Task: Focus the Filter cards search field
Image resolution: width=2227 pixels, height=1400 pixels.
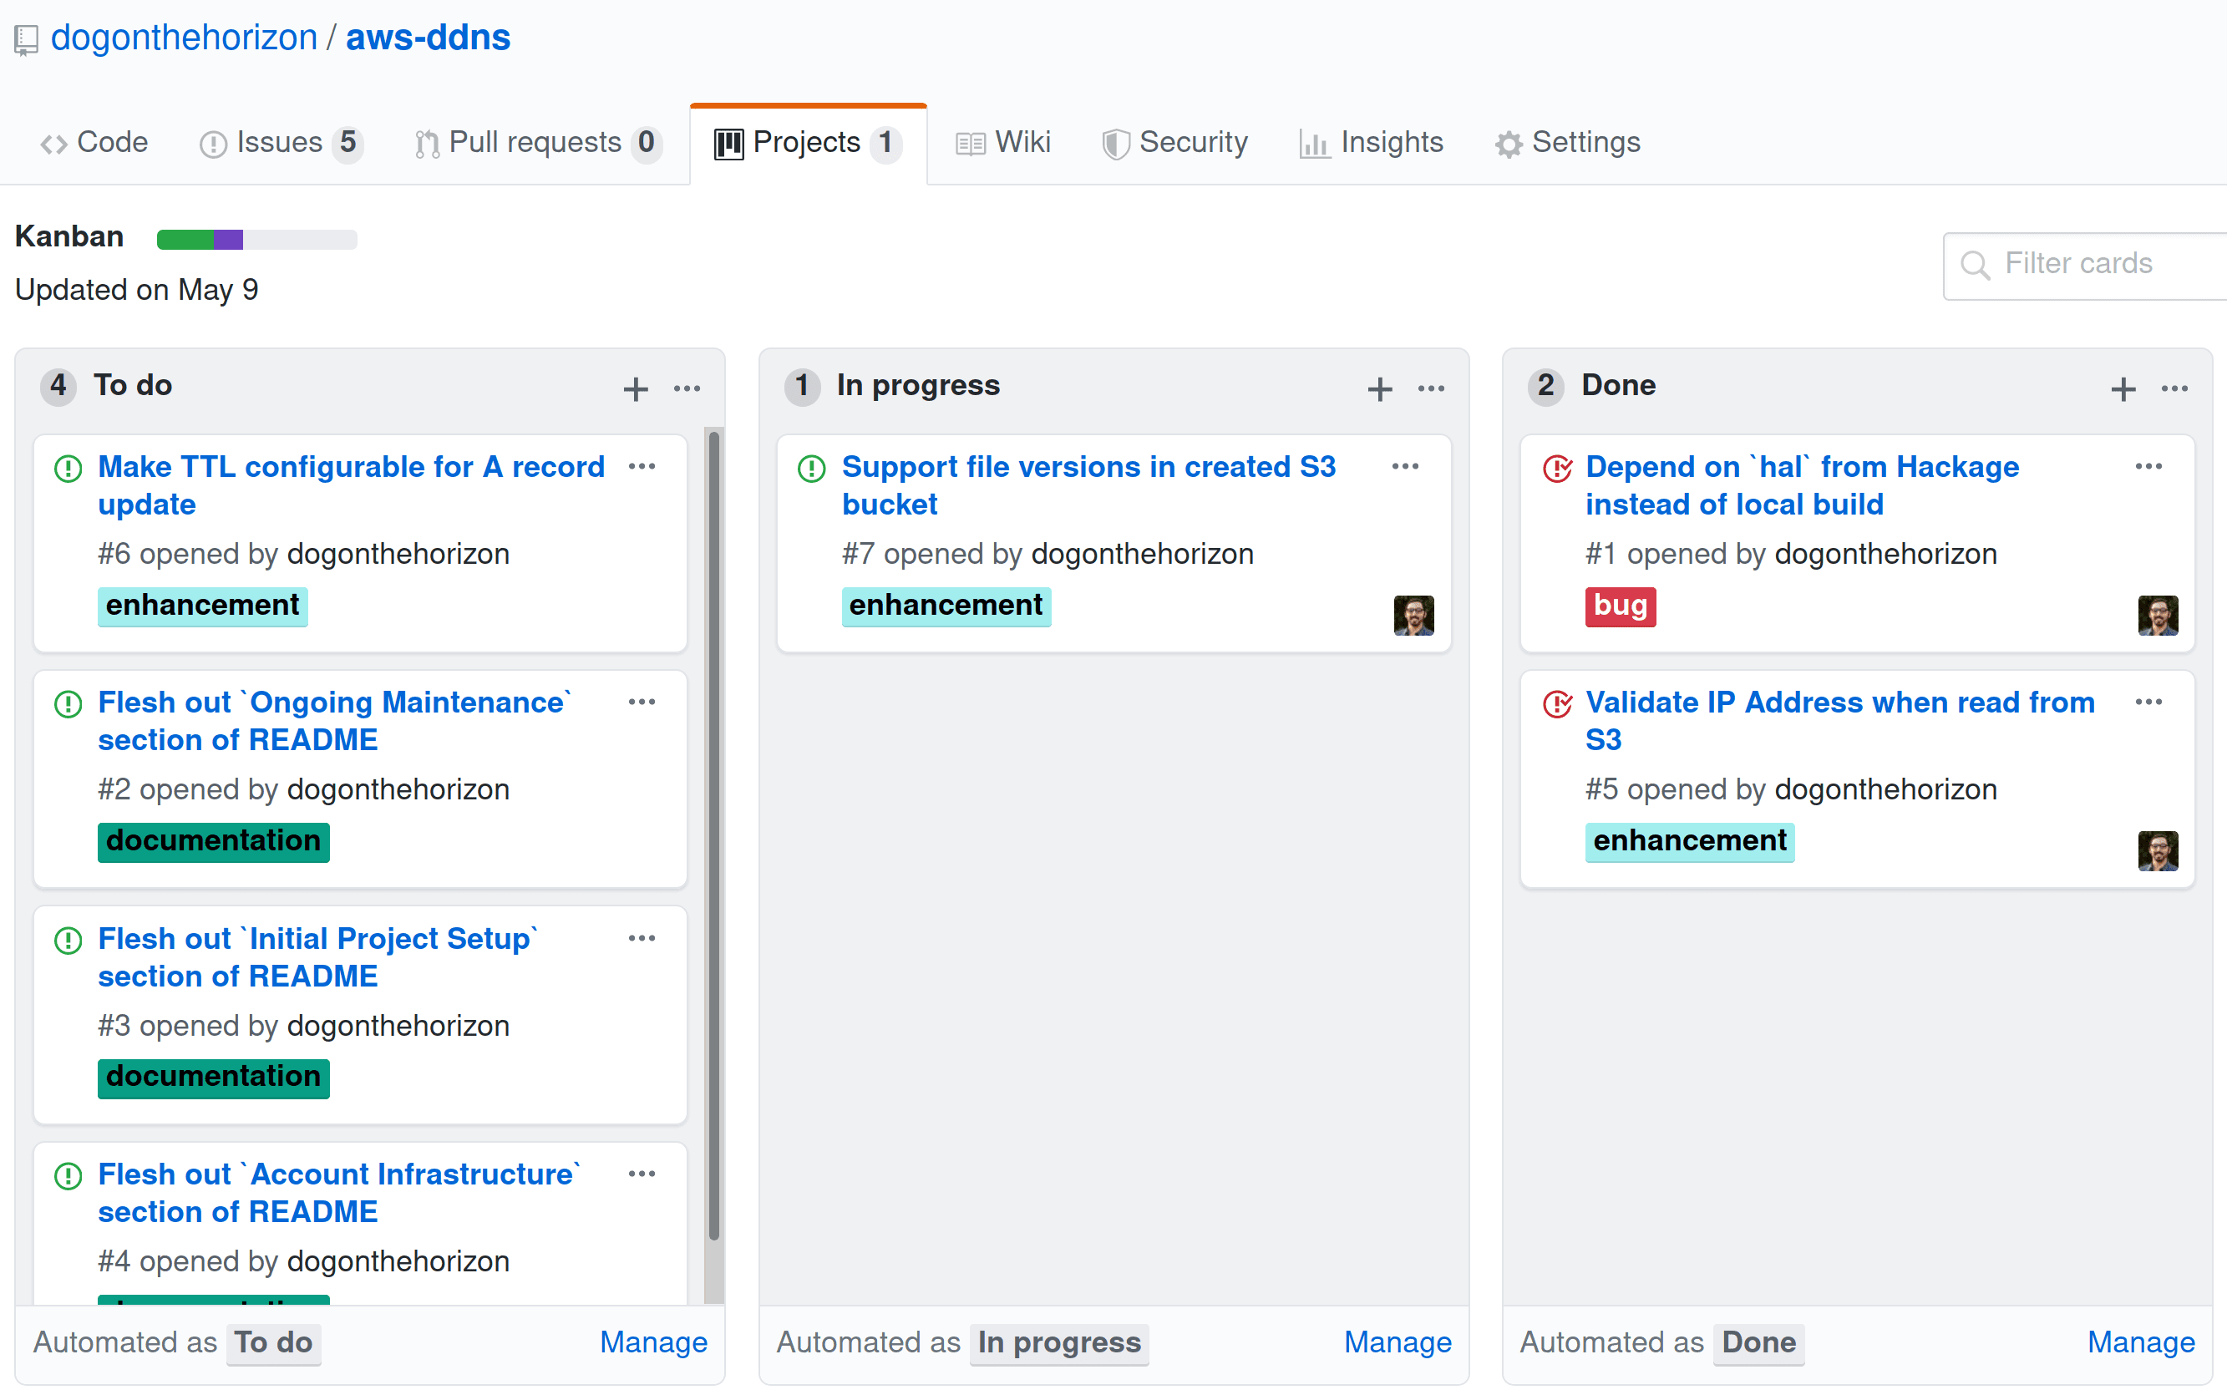Action: click(2086, 266)
